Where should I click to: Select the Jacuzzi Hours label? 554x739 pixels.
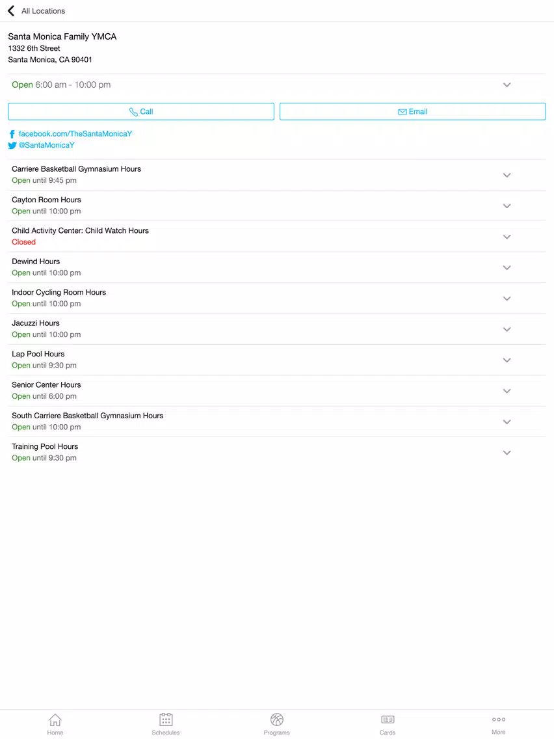(36, 323)
